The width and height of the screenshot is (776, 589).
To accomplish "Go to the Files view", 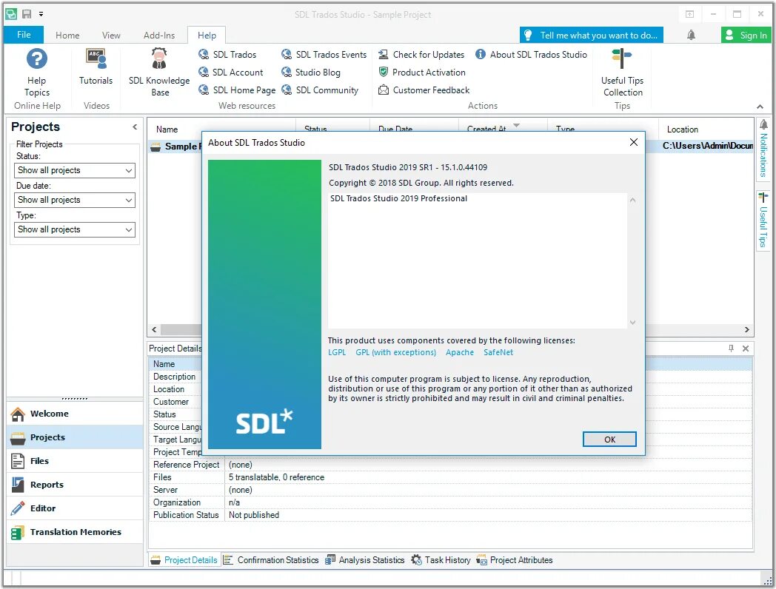I will tap(75, 461).
